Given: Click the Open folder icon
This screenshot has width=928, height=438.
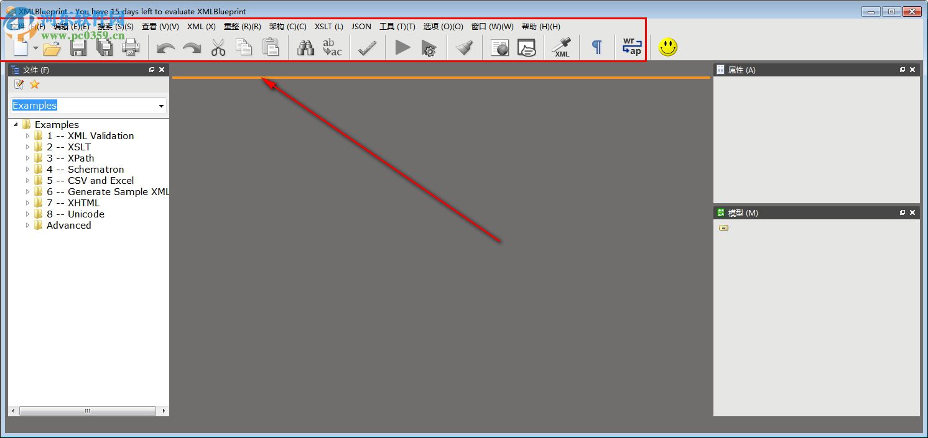Looking at the screenshot, I should click(52, 48).
